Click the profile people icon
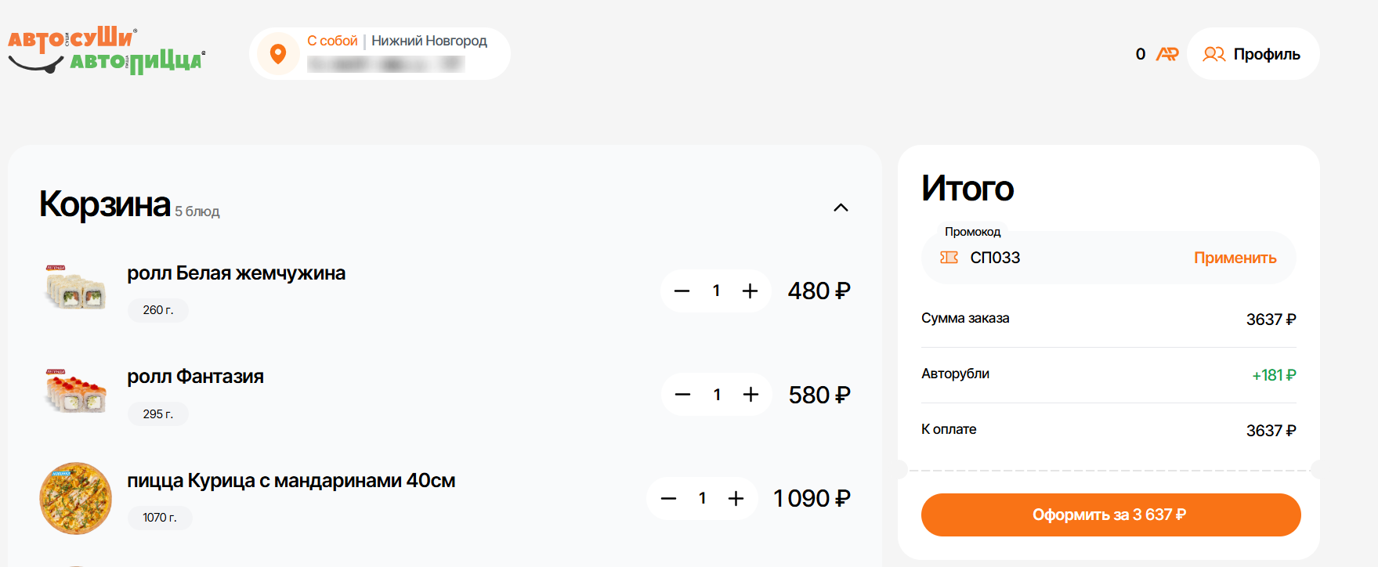 pos(1214,54)
